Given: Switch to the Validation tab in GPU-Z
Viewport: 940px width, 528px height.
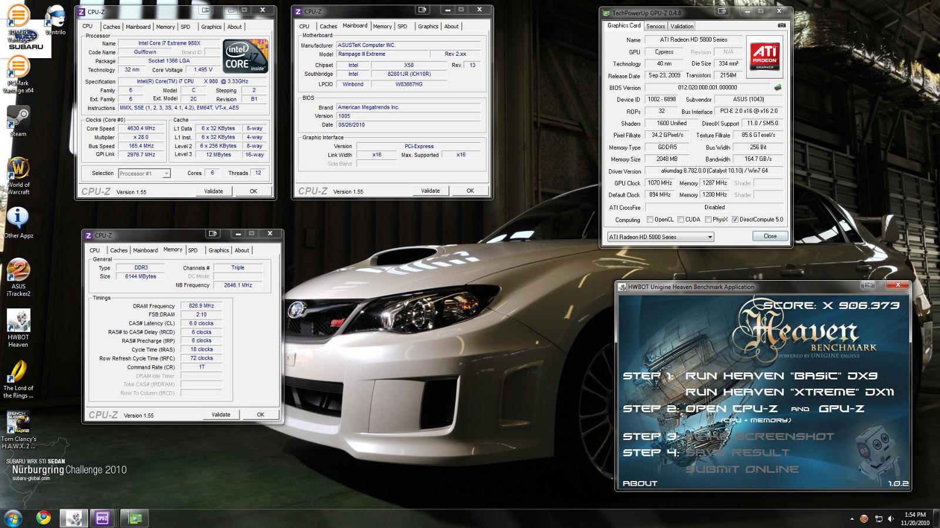Looking at the screenshot, I should coord(681,26).
